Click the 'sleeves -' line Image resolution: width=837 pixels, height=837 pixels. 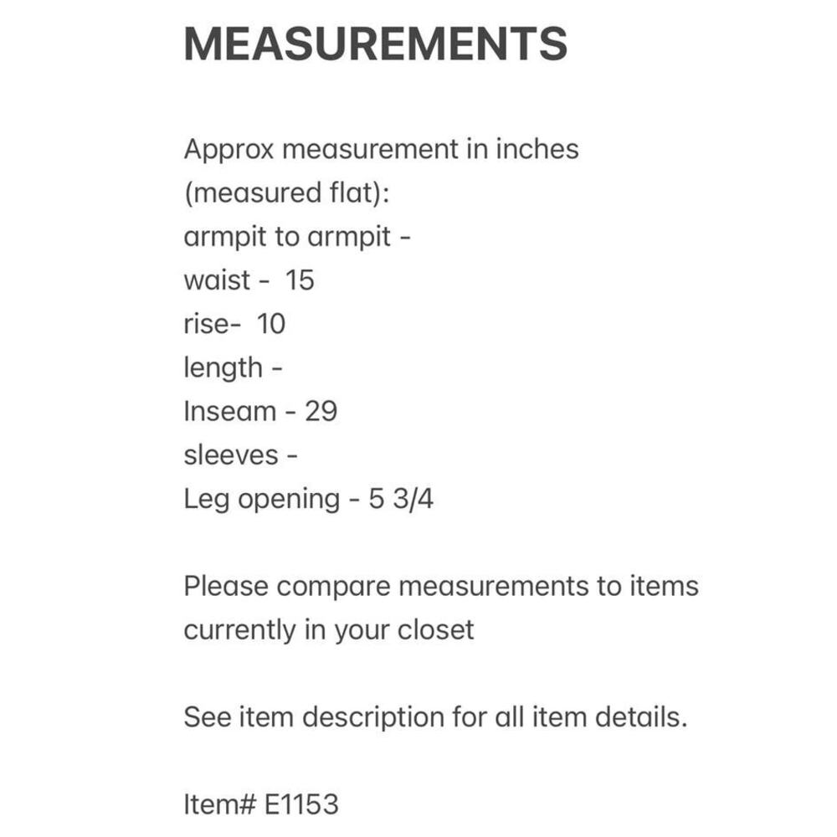(241, 455)
